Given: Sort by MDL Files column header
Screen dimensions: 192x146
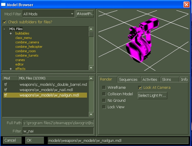Looking at the screenshot, I should point(53,78).
